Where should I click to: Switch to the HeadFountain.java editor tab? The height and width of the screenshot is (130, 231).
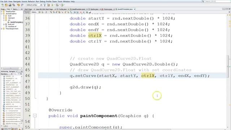tap(78, 9)
